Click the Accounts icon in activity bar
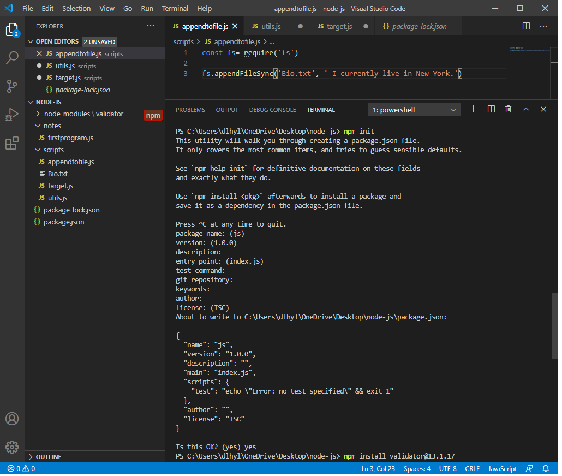 pyautogui.click(x=12, y=419)
